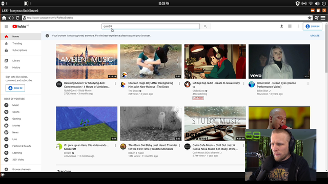The height and width of the screenshot is (184, 328).
Task: Open options menu for Relaxing Music video
Action: pyautogui.click(x=115, y=83)
